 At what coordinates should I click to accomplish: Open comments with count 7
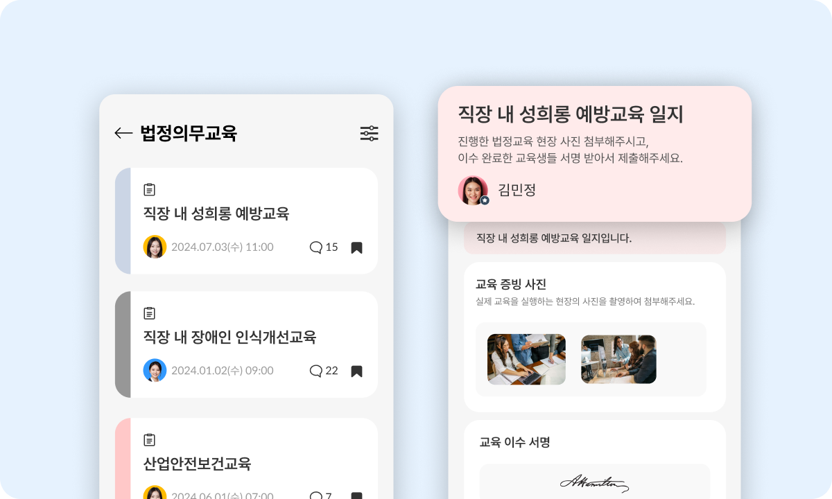(x=321, y=495)
